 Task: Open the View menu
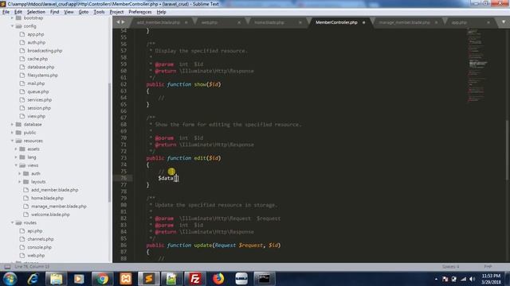(x=69, y=12)
